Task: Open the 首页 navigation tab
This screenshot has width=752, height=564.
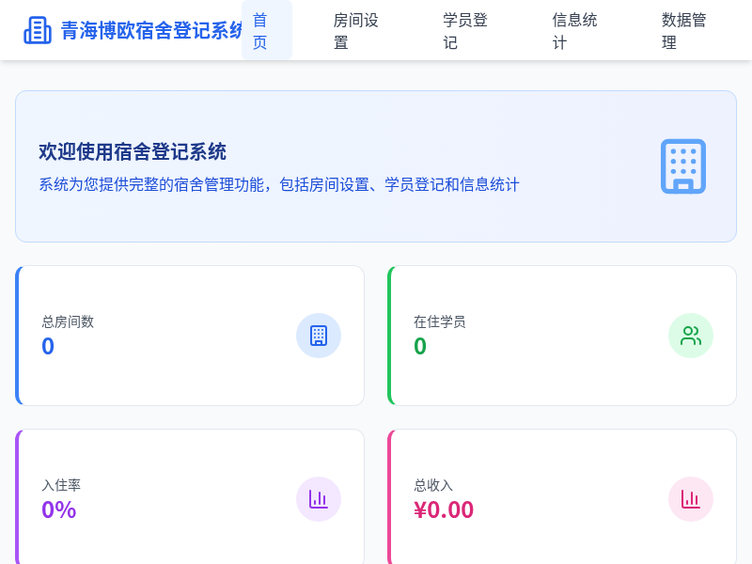Action: (x=267, y=30)
